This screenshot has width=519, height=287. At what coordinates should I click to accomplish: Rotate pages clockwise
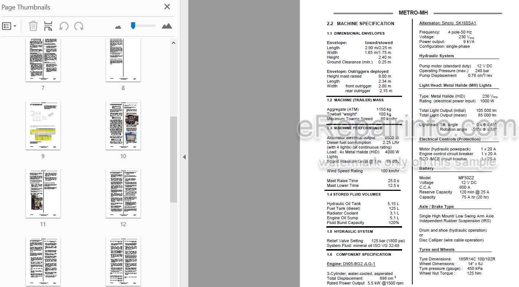point(79,26)
